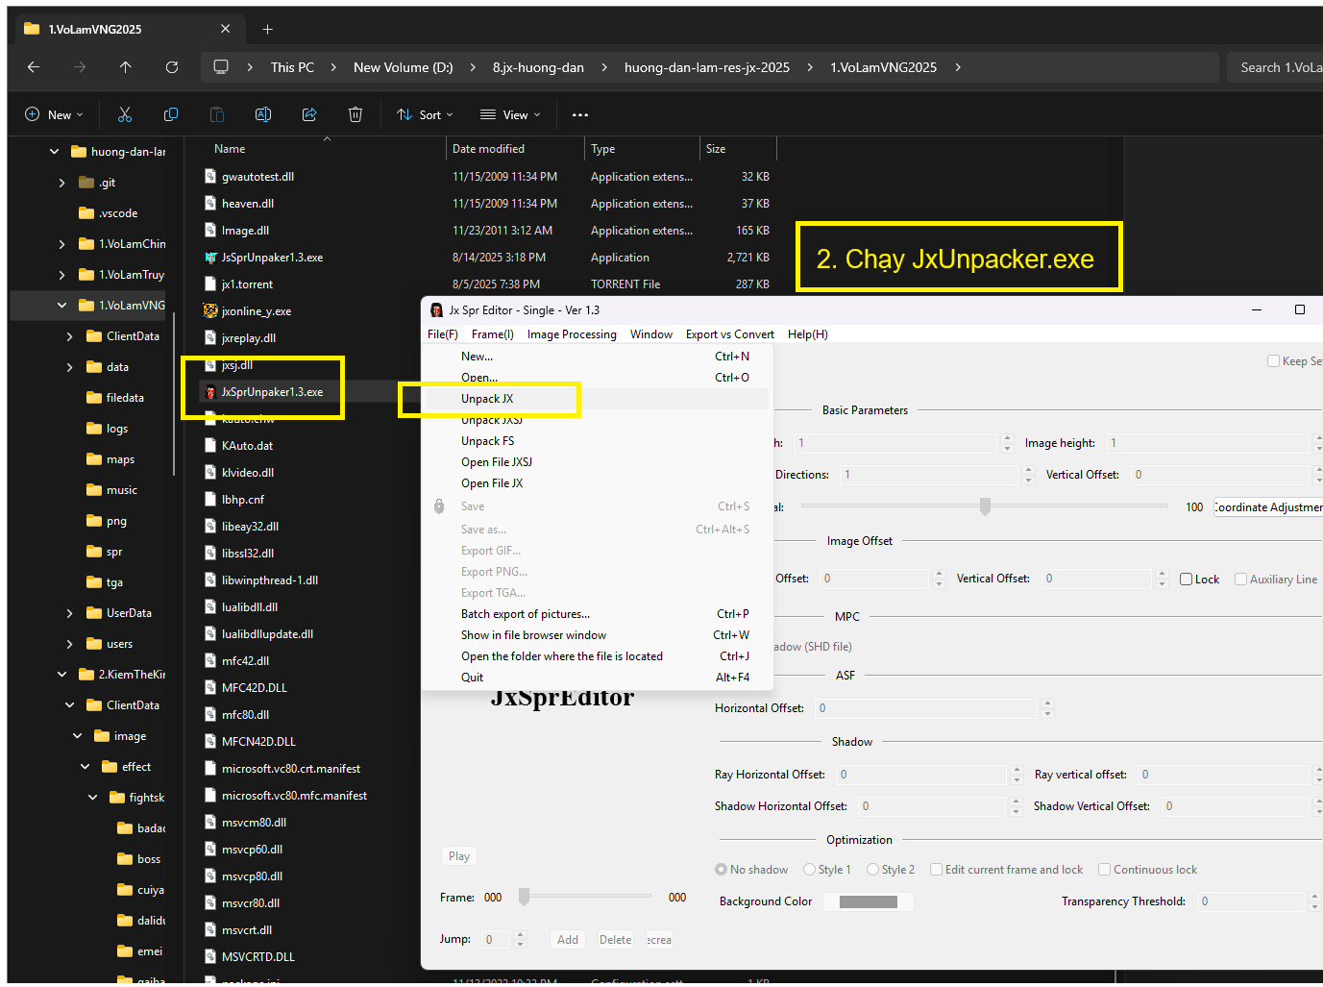This screenshot has height=987, width=1323.
Task: Select Unpack JX from File menu
Action: [487, 399]
